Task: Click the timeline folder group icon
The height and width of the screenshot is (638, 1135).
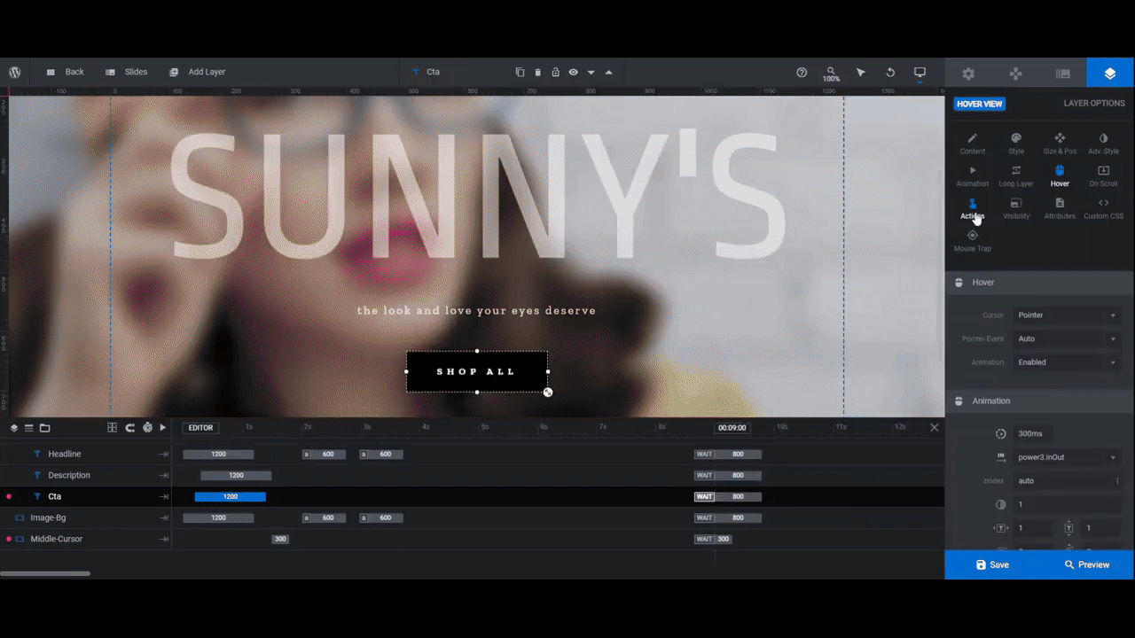Action: (44, 427)
